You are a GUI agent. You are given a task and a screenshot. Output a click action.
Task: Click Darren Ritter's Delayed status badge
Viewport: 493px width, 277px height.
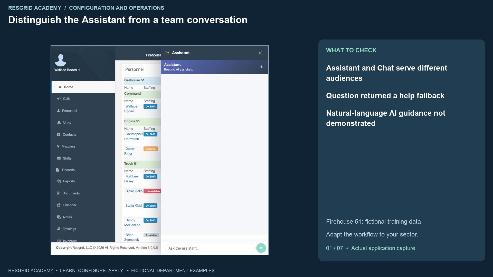coord(150,149)
